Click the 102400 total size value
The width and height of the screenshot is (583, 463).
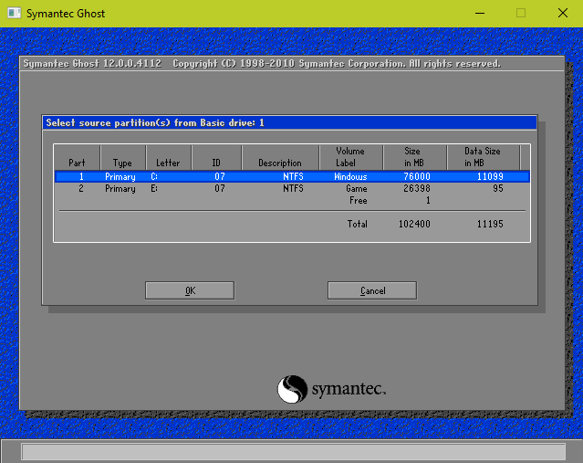(414, 224)
